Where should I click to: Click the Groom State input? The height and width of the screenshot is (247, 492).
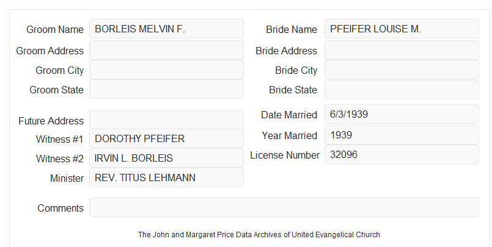tap(166, 89)
